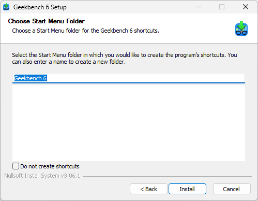The image size is (258, 201).
Task: Click the Start Menu folder name field
Action: [129, 78]
